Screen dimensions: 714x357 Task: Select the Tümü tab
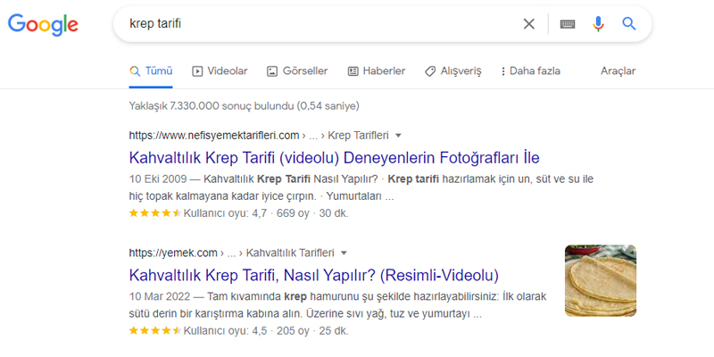(151, 71)
